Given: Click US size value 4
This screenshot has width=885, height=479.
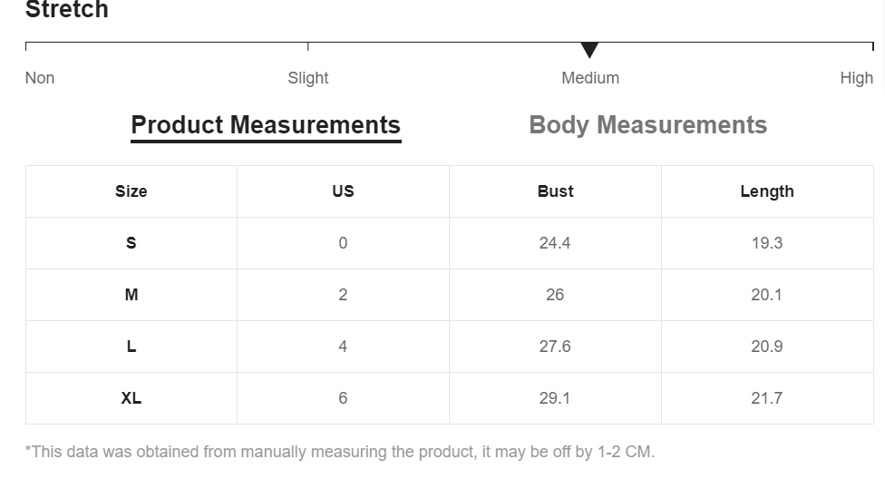Looking at the screenshot, I should coord(343,347).
